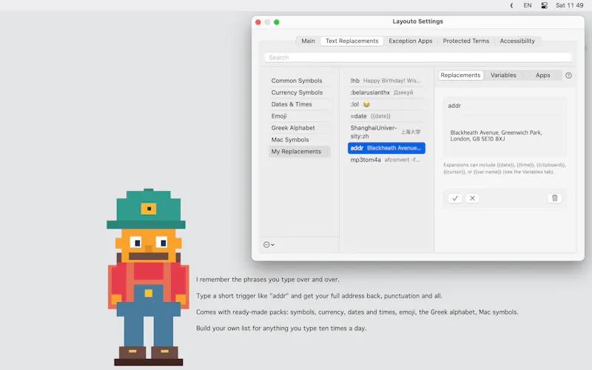The width and height of the screenshot is (592, 370).
Task: Switch to the Variables segment
Action: click(503, 75)
